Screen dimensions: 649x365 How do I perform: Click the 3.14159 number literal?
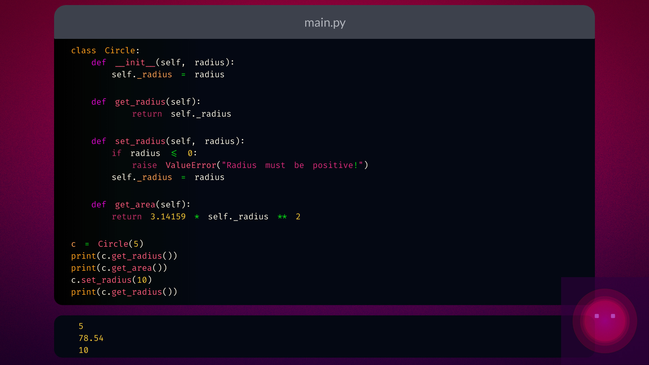(x=168, y=217)
